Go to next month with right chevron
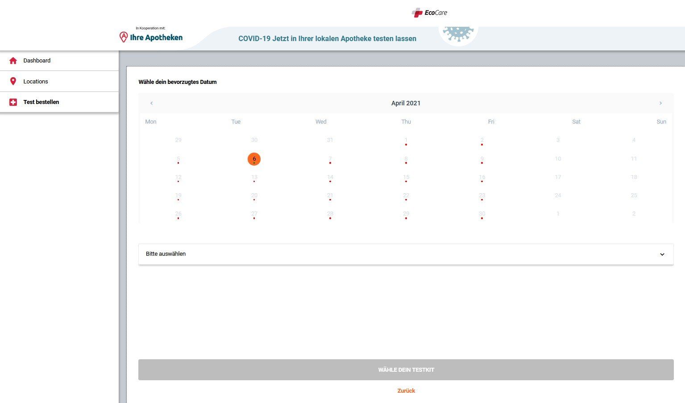 tap(660, 103)
